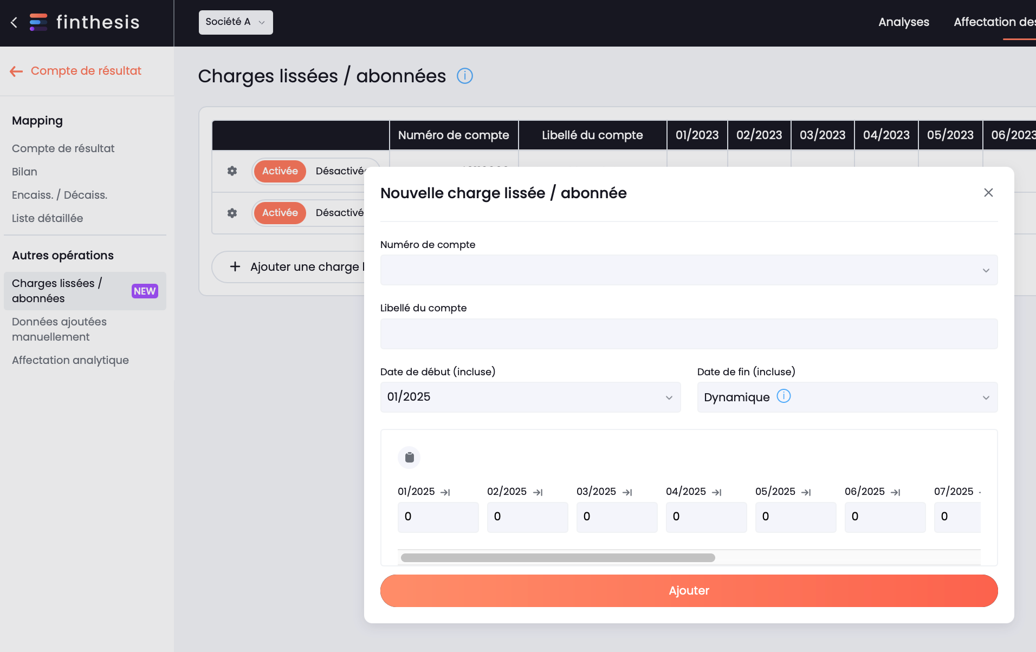Click the 04/2025 amount field
Viewport: 1036px width, 652px height.
coord(707,517)
